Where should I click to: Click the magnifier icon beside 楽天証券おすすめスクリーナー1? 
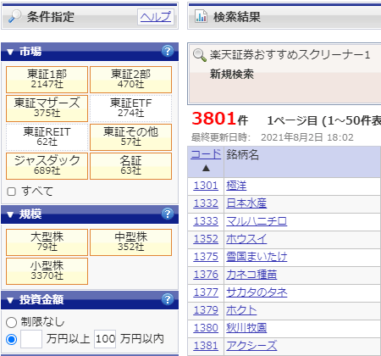(x=200, y=55)
